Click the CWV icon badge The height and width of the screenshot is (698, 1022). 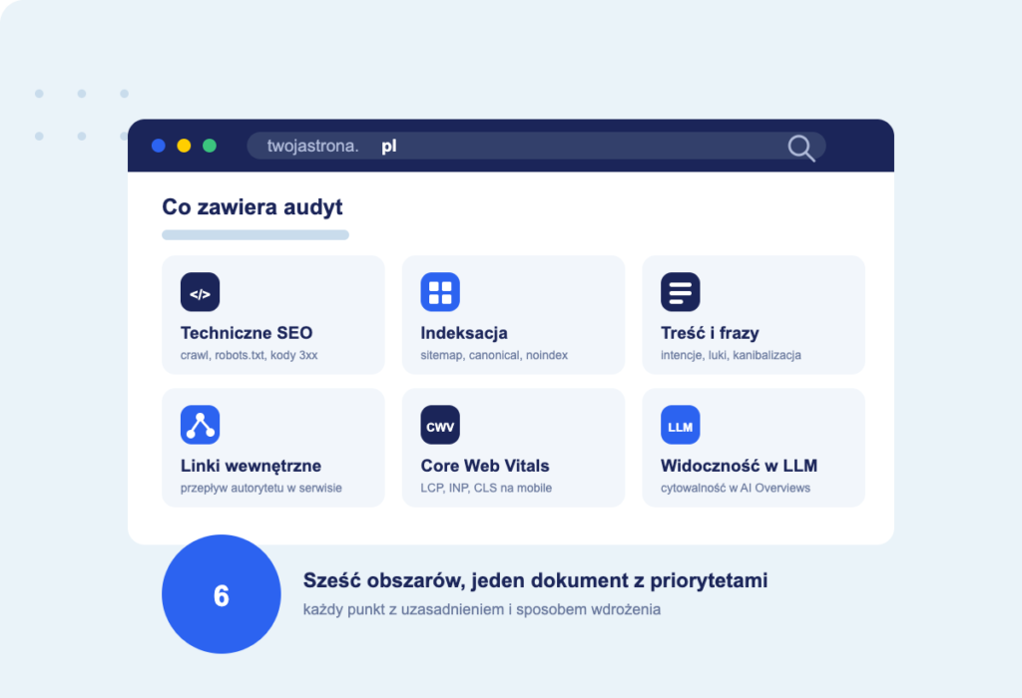(x=440, y=425)
